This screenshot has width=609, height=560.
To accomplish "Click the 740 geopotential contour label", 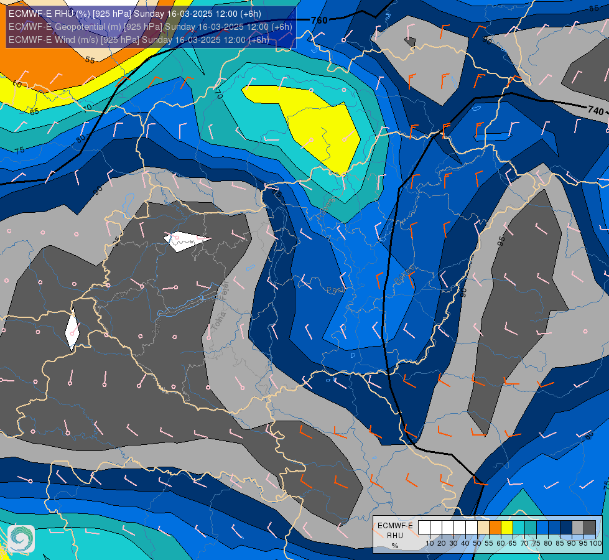I will pyautogui.click(x=596, y=110).
